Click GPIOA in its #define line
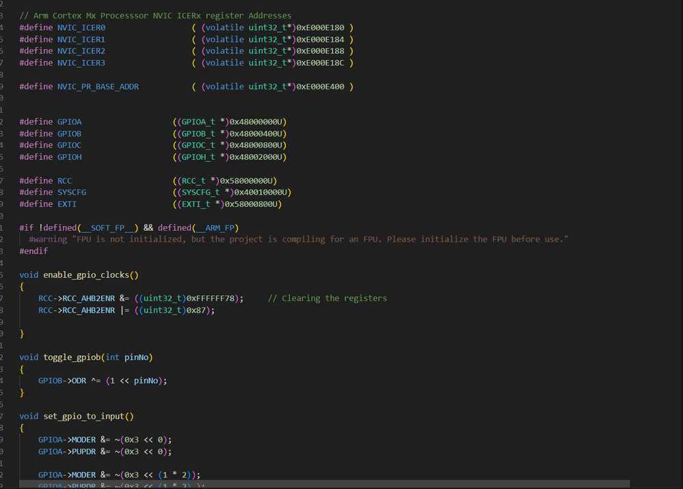 [x=69, y=122]
